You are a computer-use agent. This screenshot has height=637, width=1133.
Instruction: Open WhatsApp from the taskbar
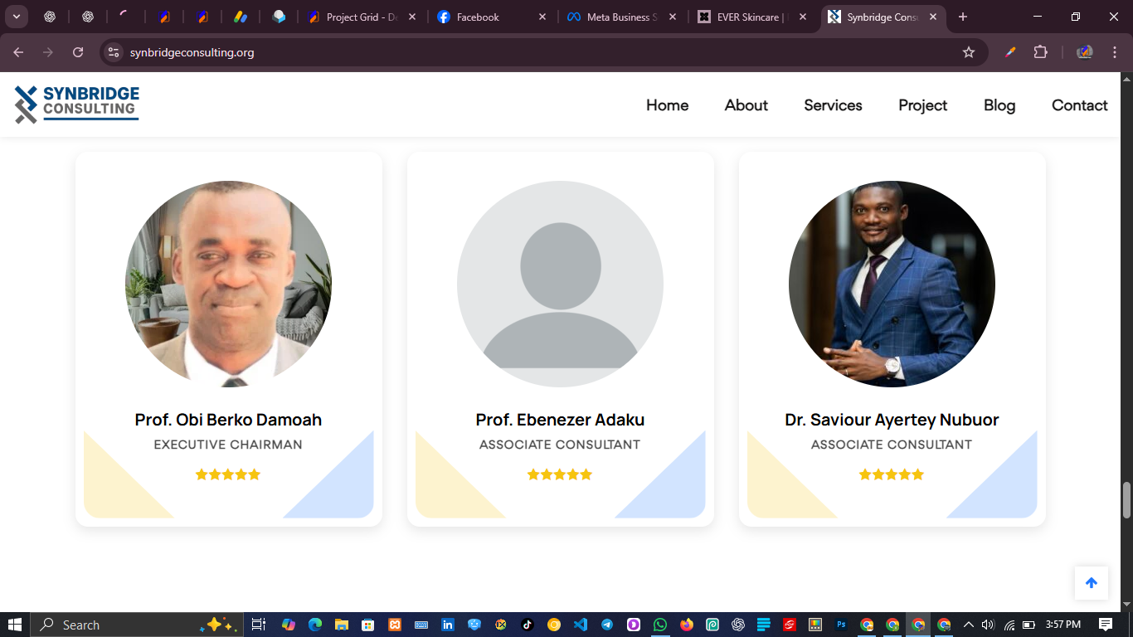(659, 625)
